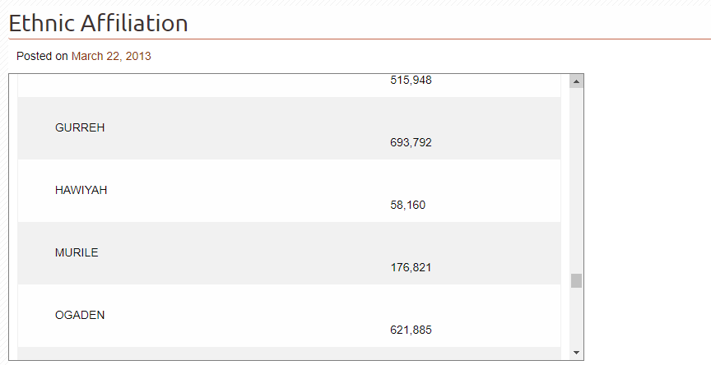The image size is (711, 365).
Task: Select the OGADEN row label
Action: (80, 315)
